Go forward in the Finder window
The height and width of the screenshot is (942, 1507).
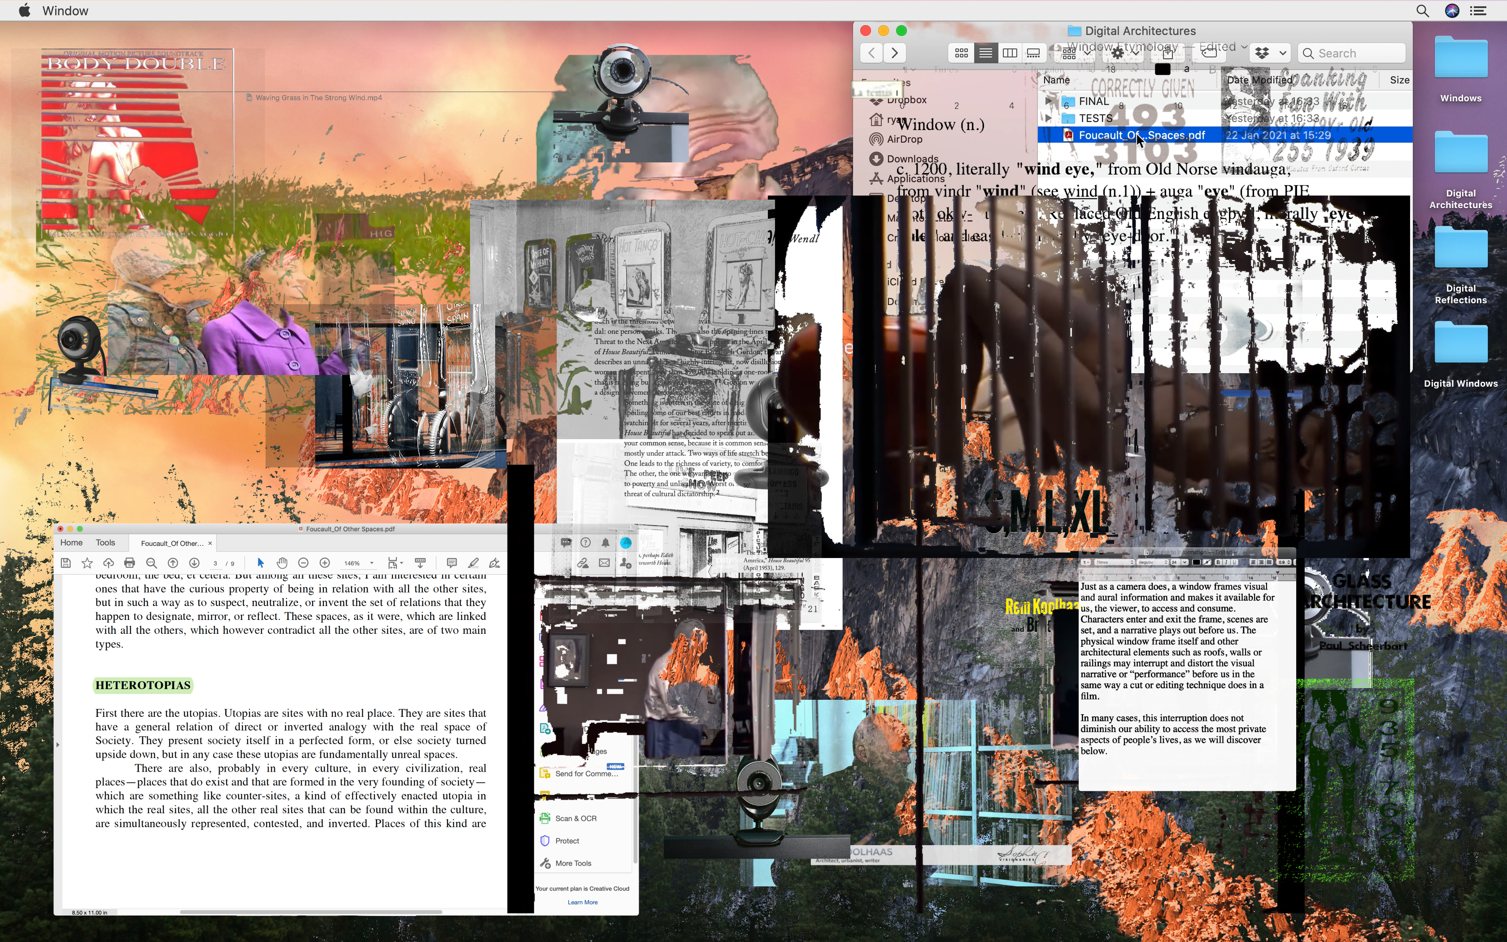coord(895,53)
